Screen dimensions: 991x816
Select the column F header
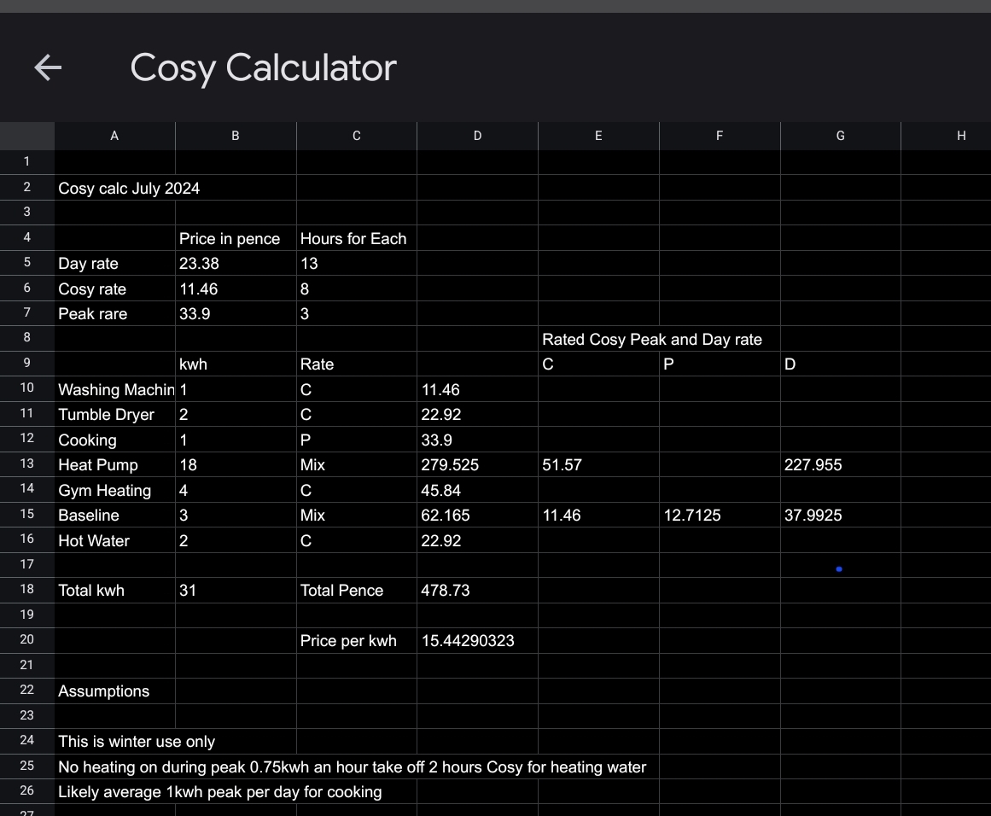pyautogui.click(x=720, y=136)
